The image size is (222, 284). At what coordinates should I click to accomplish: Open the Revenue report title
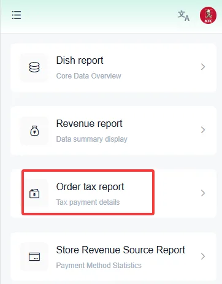click(90, 124)
